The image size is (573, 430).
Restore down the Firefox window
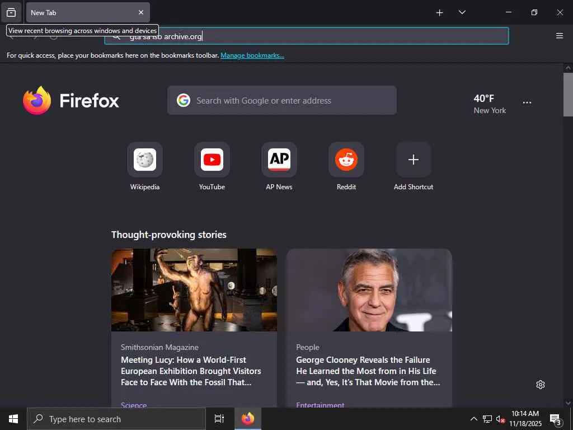(x=534, y=12)
